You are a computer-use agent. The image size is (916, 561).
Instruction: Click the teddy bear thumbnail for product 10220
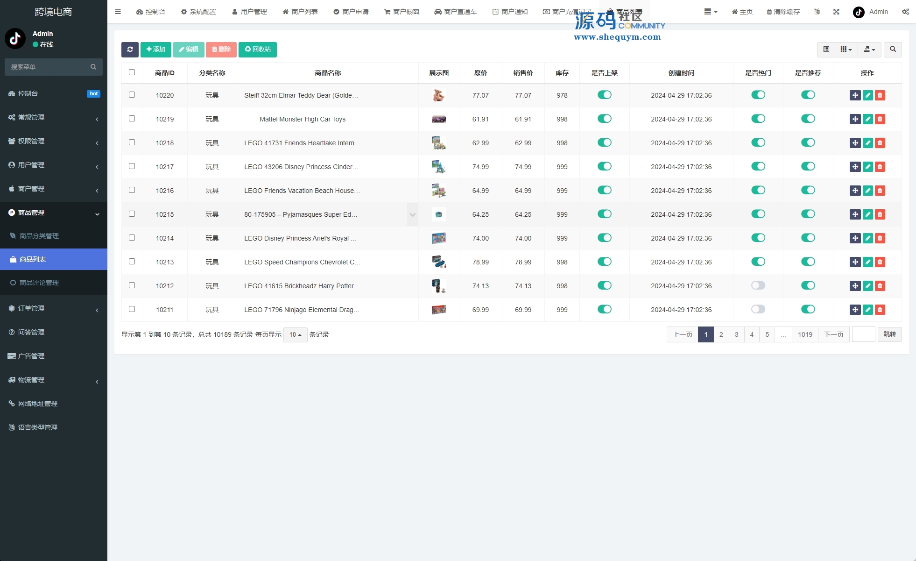coord(438,95)
